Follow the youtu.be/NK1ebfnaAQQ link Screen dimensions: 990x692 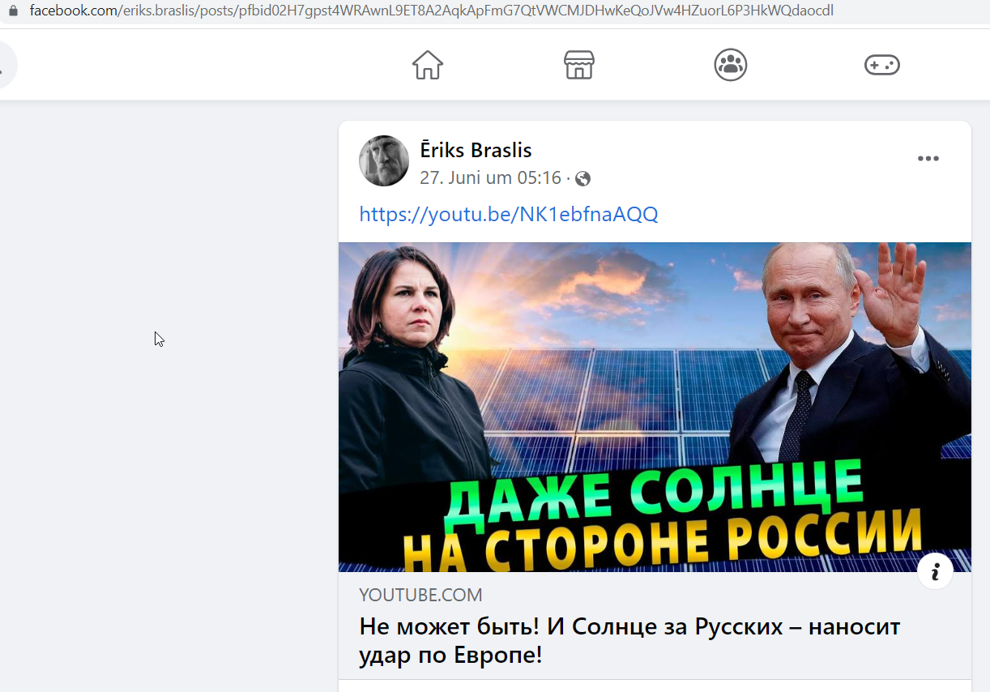(x=509, y=214)
